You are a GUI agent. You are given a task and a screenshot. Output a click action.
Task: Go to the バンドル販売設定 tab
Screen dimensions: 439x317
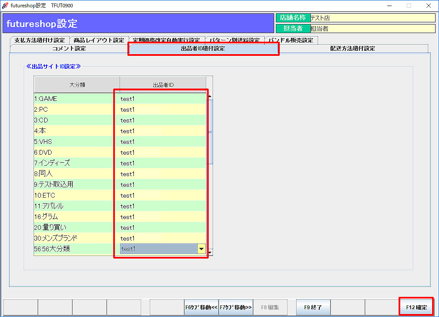pyautogui.click(x=291, y=40)
